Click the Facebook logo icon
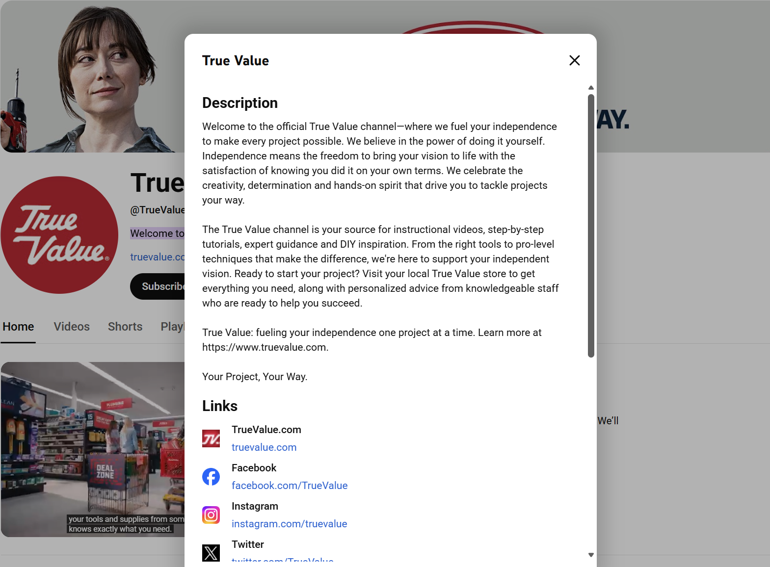The height and width of the screenshot is (567, 770). (x=211, y=477)
